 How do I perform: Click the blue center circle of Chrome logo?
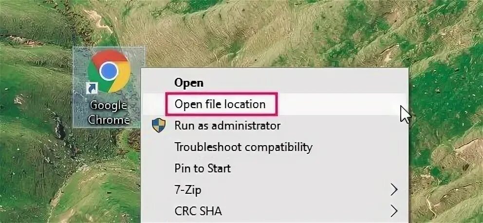(109, 71)
